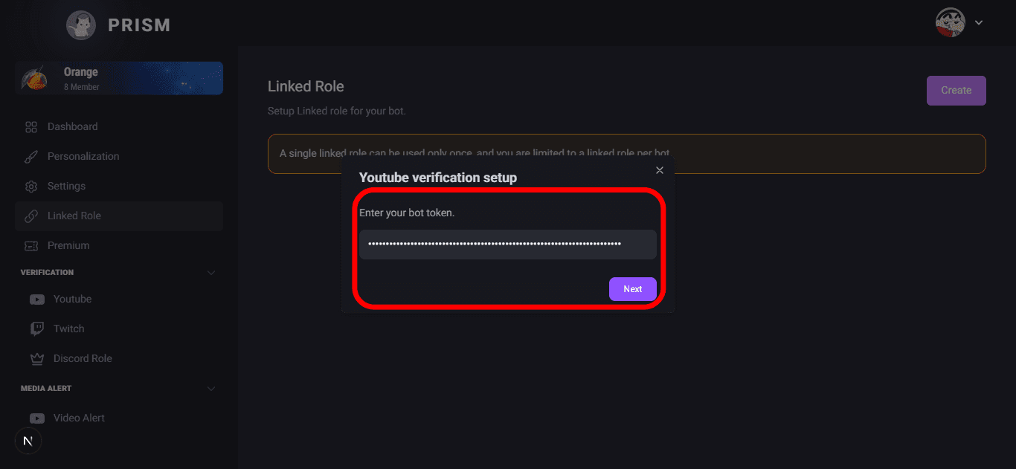
Task: Open the Settings gear icon
Action: tap(30, 186)
